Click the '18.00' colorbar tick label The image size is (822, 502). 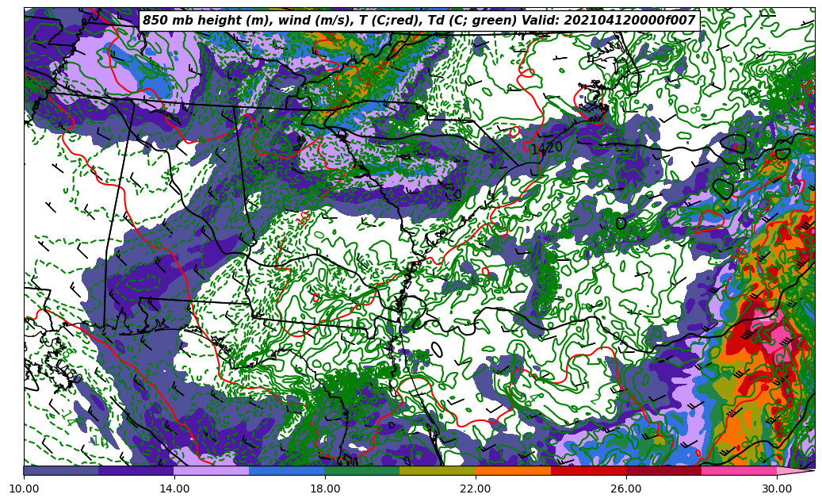(325, 489)
